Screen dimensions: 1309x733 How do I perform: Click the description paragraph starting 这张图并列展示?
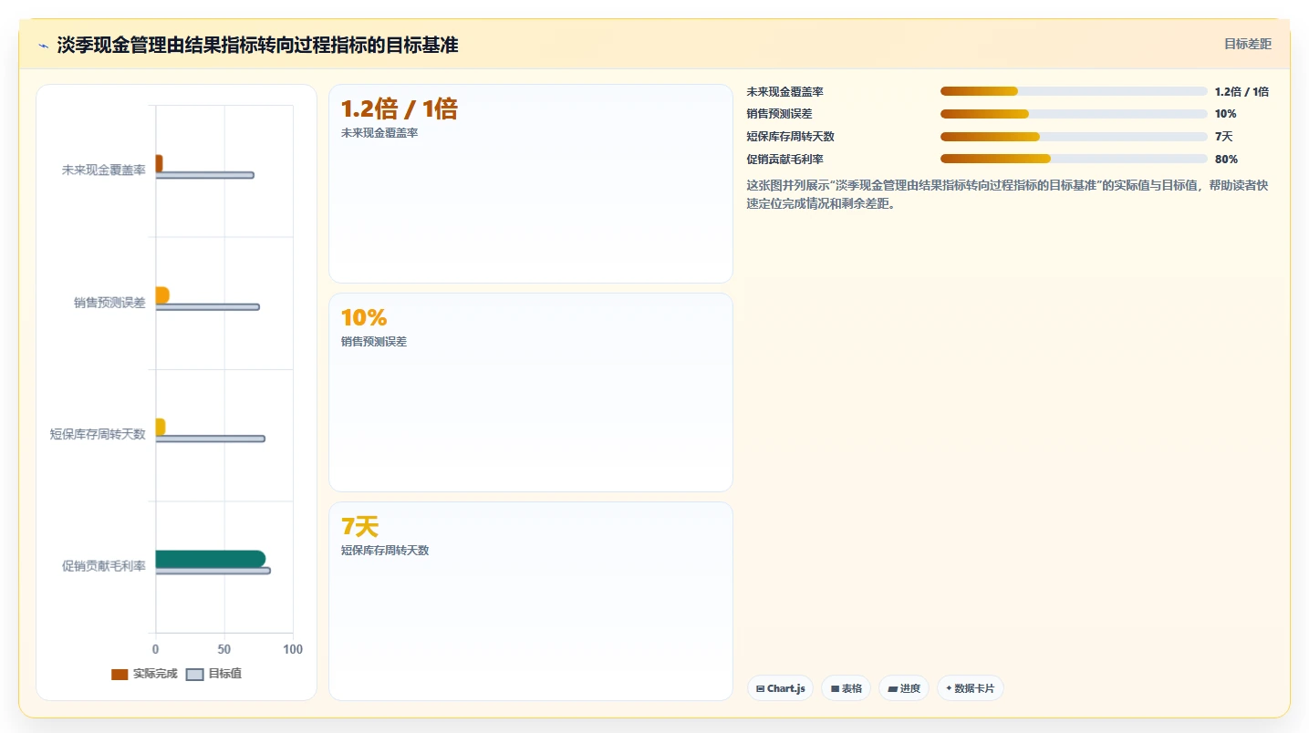click(1008, 194)
